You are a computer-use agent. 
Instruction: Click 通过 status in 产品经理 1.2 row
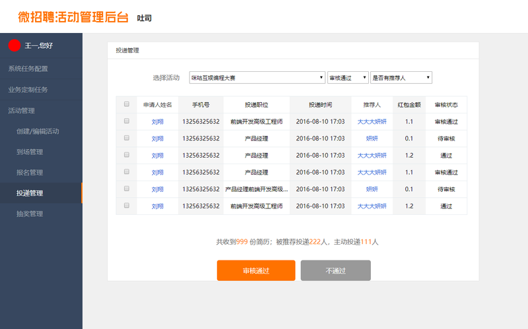coord(446,156)
